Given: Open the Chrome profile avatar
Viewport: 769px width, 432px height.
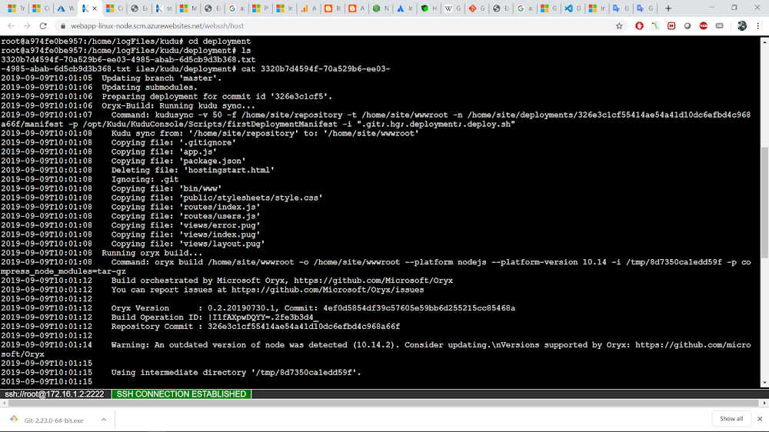Looking at the screenshot, I should (741, 26).
